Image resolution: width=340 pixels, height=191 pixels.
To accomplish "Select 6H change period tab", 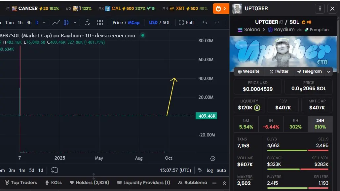I will pyautogui.click(x=295, y=124).
